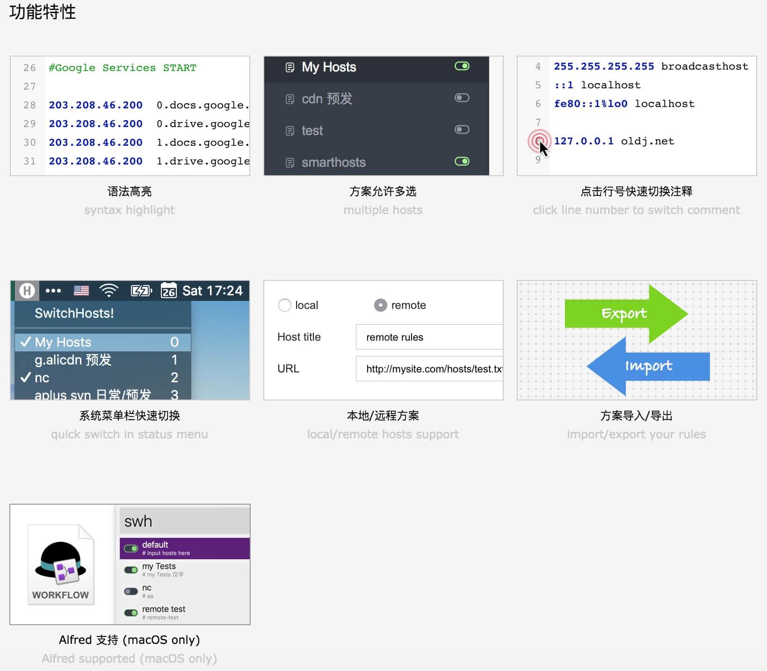This screenshot has width=767, height=671.
Task: Click the document icon next to test
Action: click(290, 131)
